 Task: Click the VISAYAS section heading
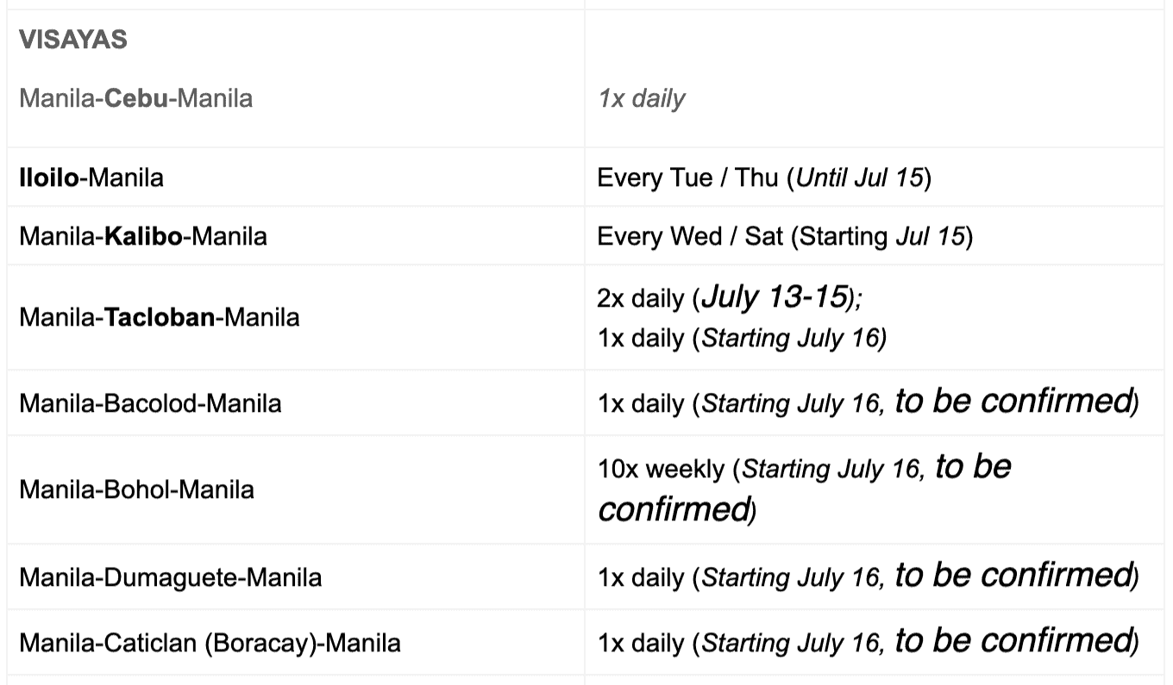click(73, 40)
